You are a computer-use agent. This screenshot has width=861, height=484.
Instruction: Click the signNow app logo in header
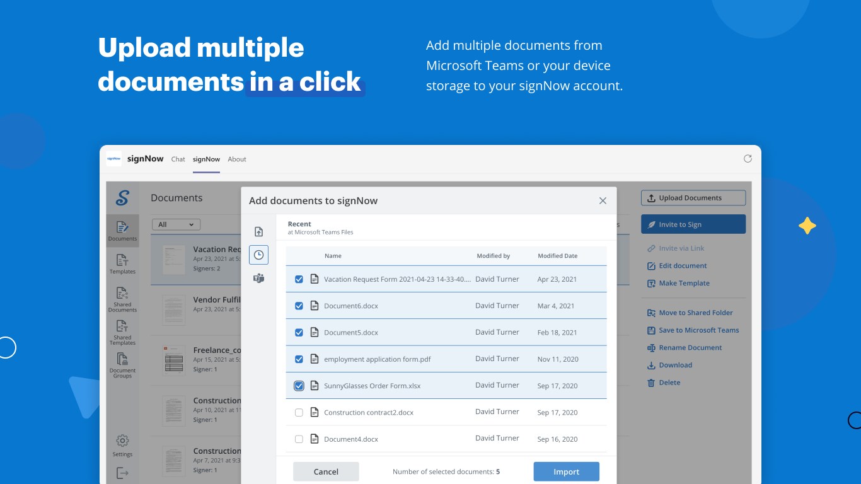click(113, 159)
